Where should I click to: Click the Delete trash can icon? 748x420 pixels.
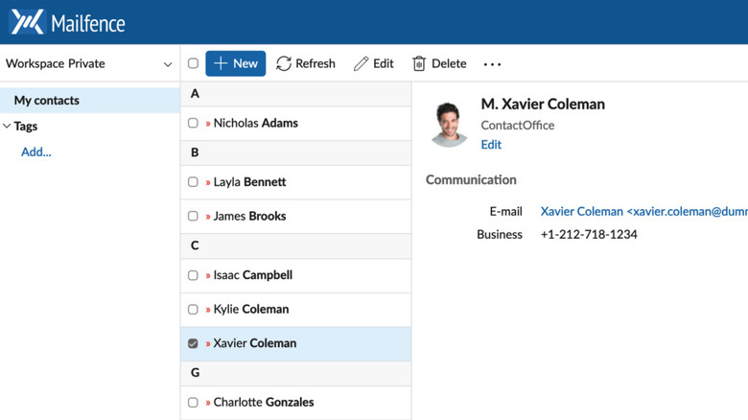click(419, 64)
